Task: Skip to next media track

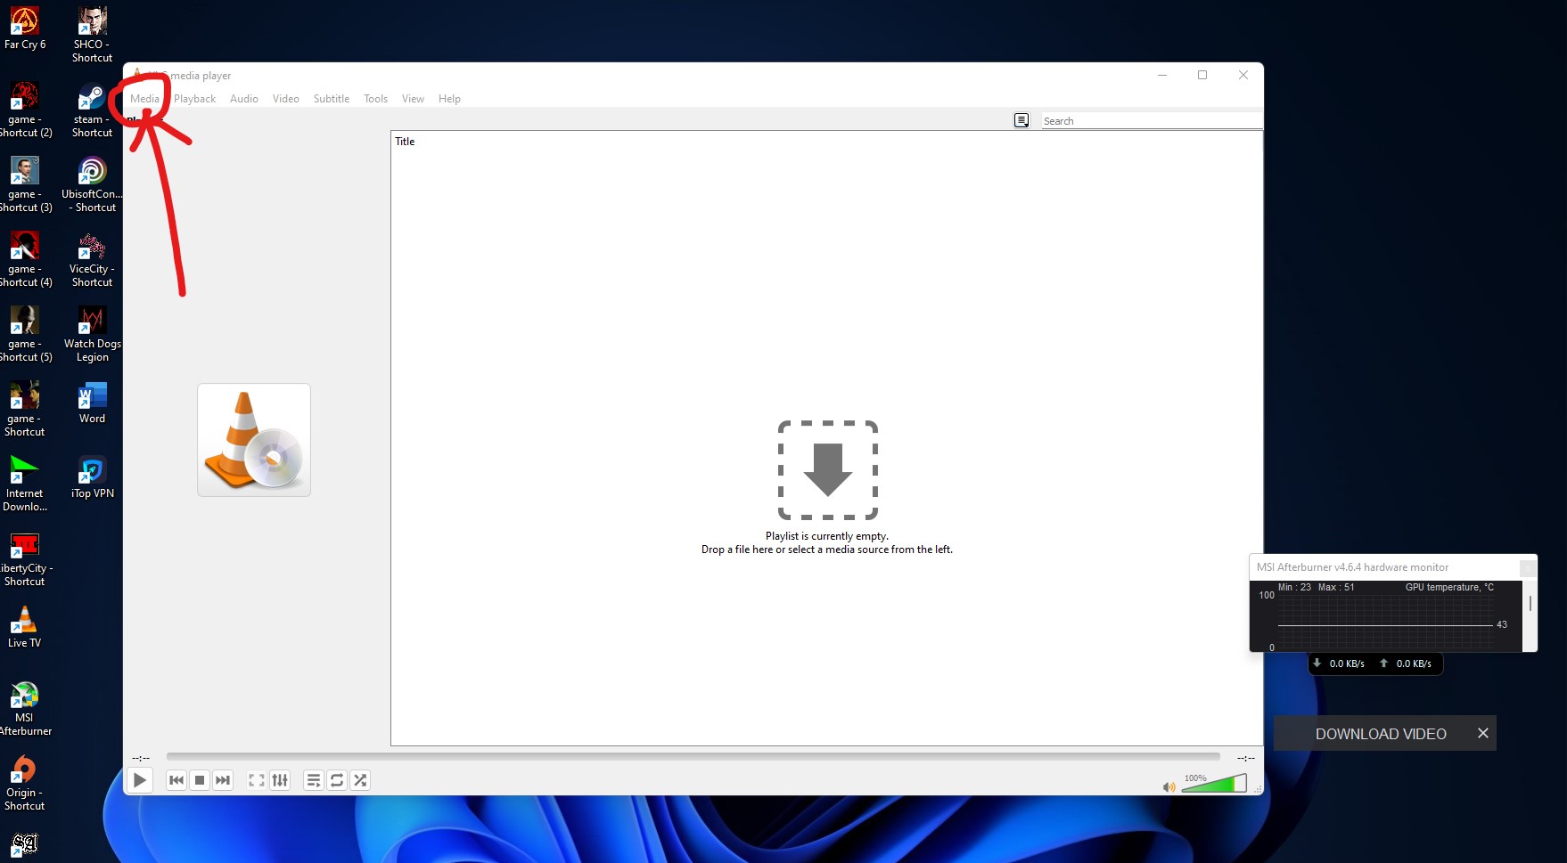Action: [x=223, y=780]
